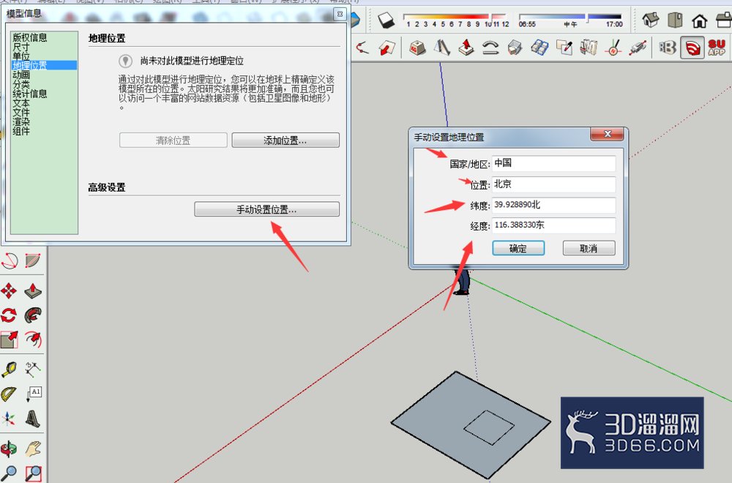Screen dimensions: 732x483
Task: Select the Scale tool
Action: pos(9,340)
